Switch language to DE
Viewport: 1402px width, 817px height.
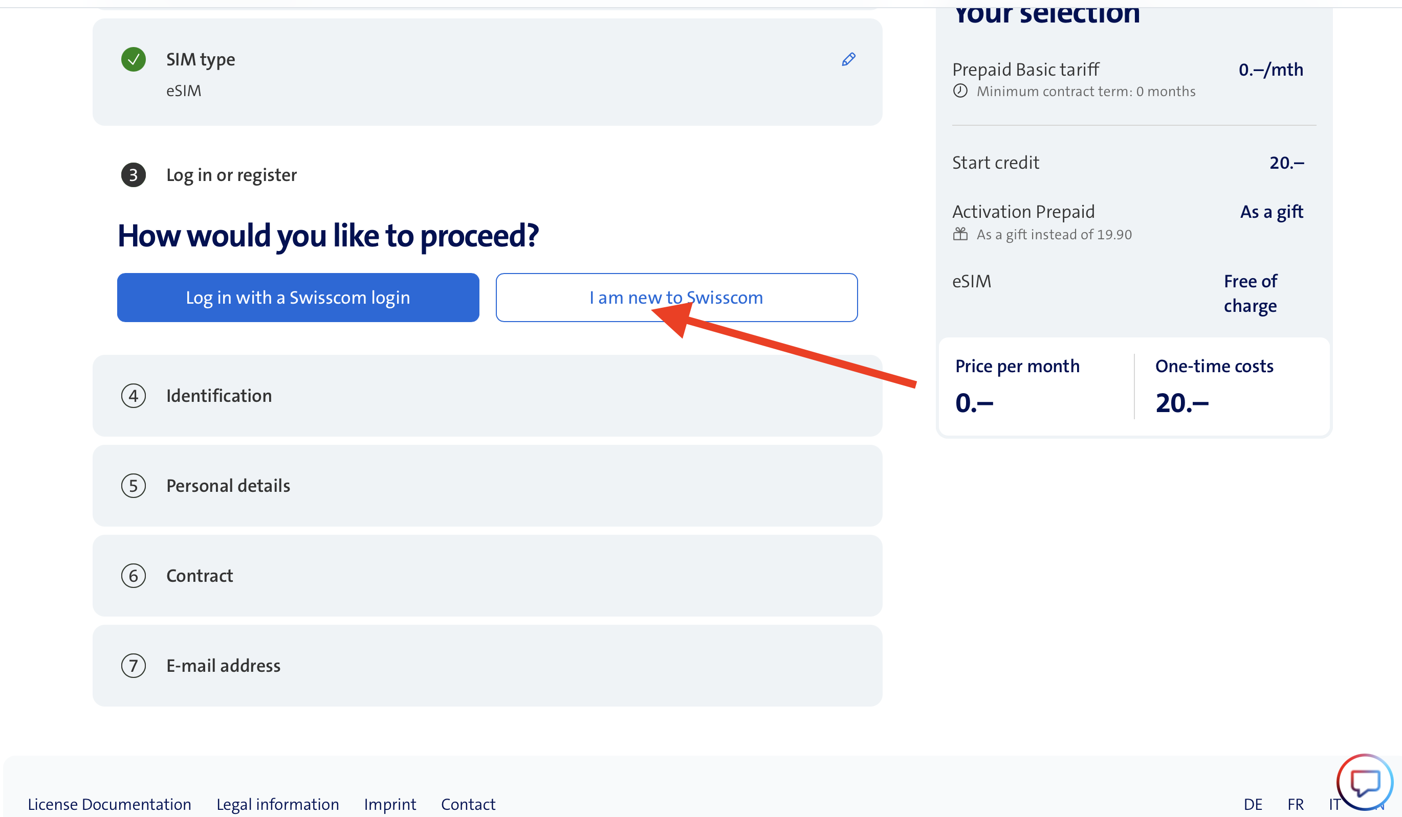tap(1253, 804)
